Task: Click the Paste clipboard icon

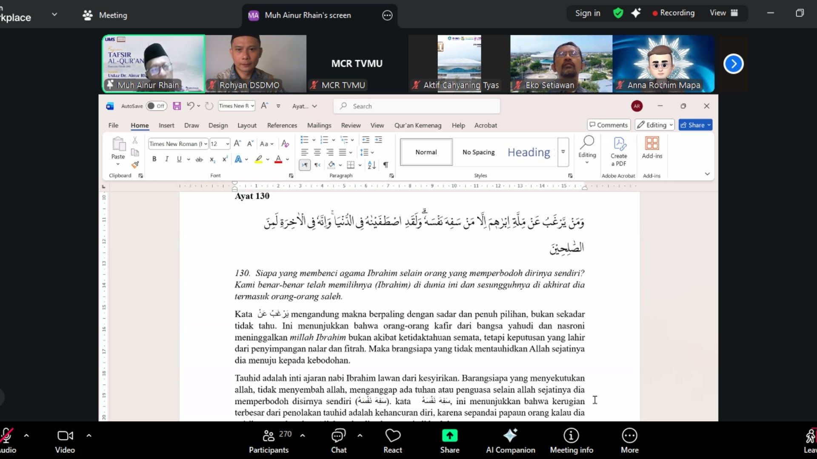Action: (118, 144)
